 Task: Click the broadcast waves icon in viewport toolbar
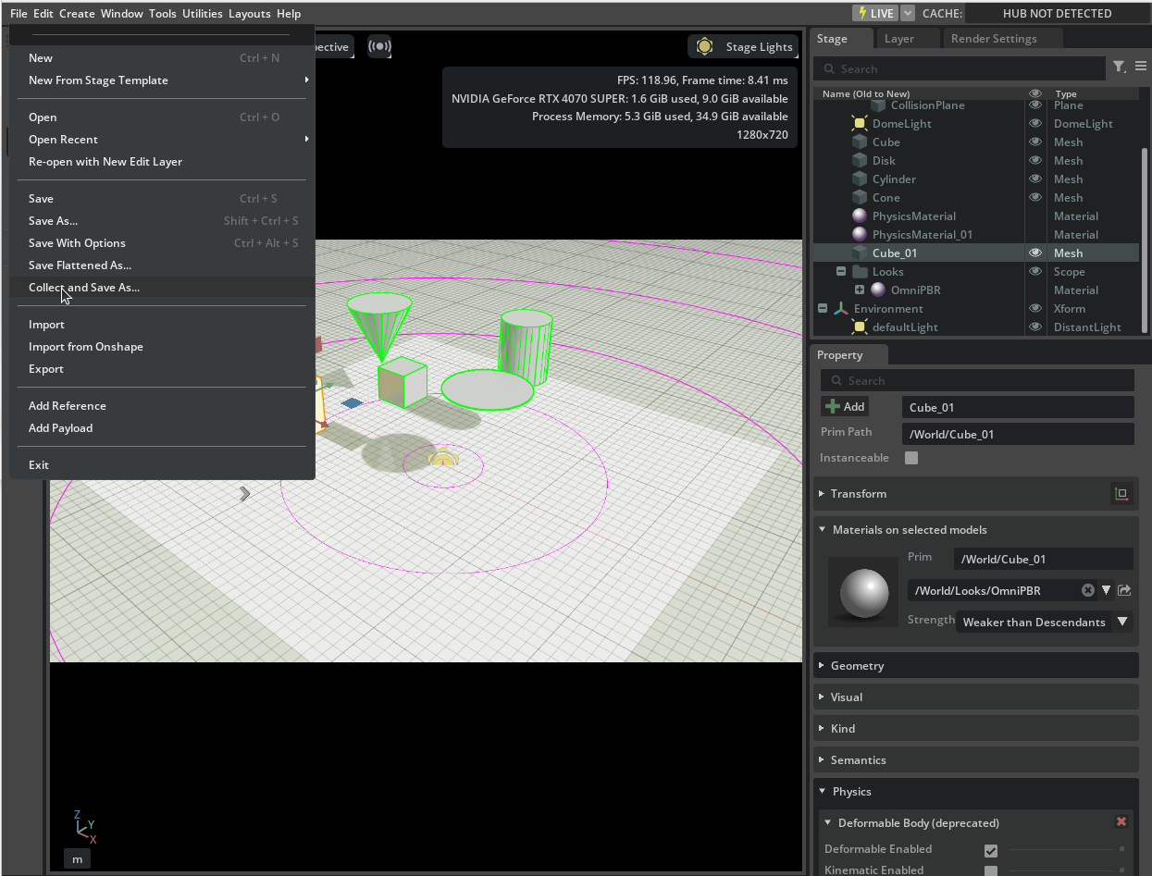tap(378, 46)
